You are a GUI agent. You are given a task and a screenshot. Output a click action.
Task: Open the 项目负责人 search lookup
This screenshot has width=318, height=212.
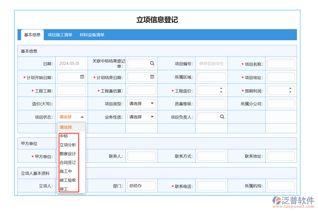click(x=222, y=117)
